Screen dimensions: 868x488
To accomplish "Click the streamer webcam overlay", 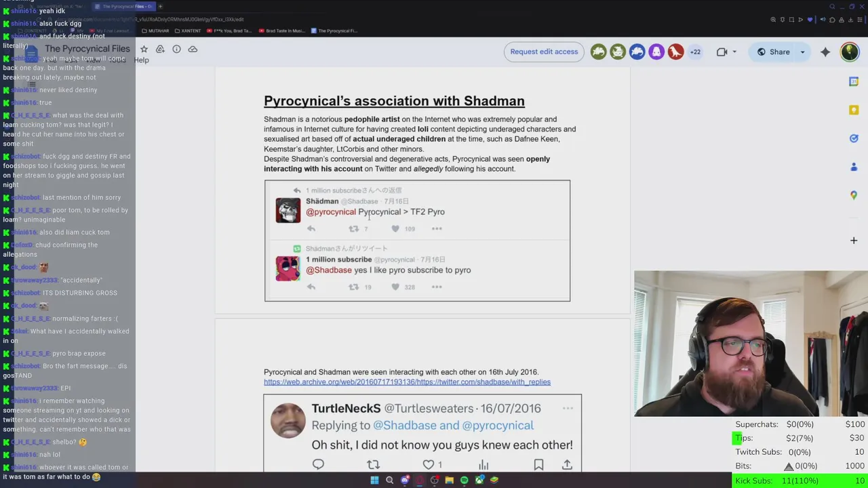I will click(x=751, y=344).
